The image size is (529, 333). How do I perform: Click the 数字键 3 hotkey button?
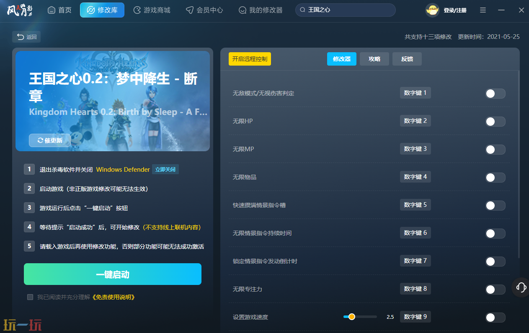coord(415,149)
